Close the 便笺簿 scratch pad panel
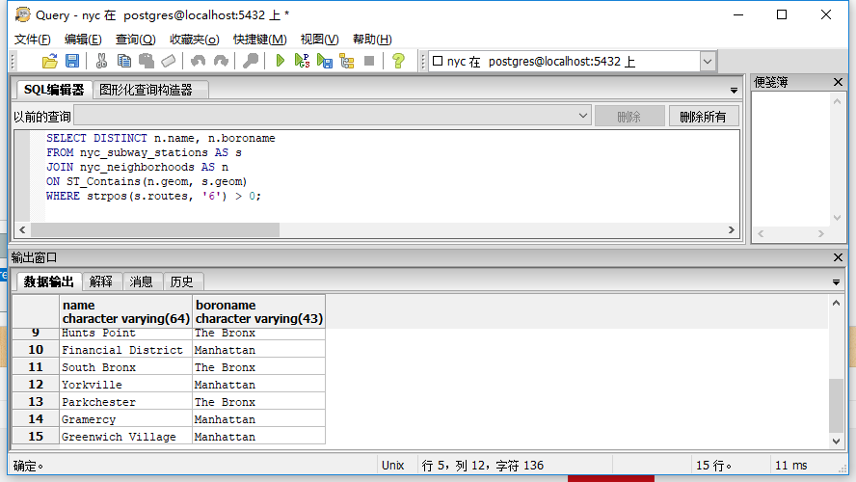 [x=838, y=83]
